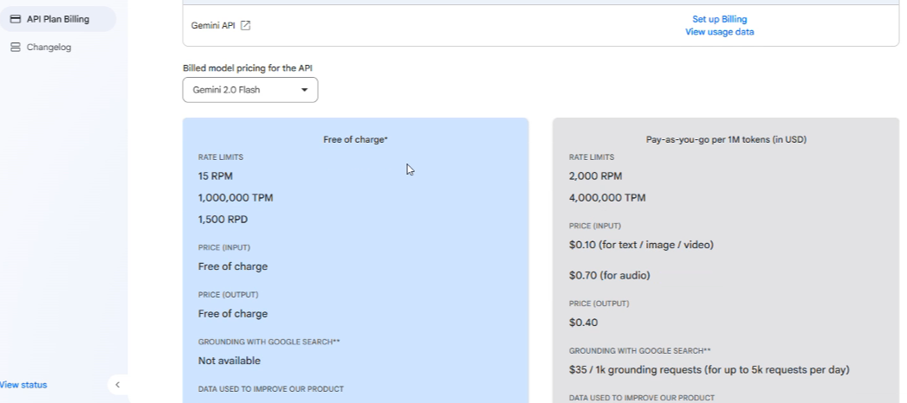Click the Changelog icon in the sidebar
Screen dimensions: 907x403
pyautogui.click(x=16, y=48)
